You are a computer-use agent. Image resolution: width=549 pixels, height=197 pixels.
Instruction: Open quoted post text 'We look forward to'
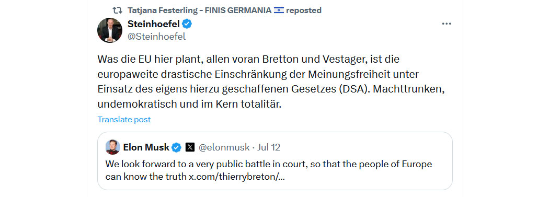(269, 170)
